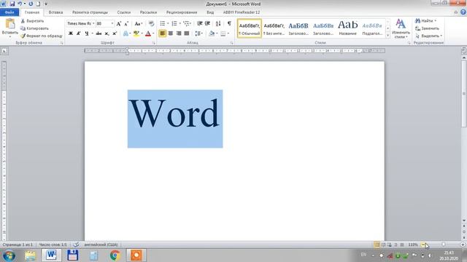
Task: Click the orange recorder app on taskbar
Action: (136, 255)
